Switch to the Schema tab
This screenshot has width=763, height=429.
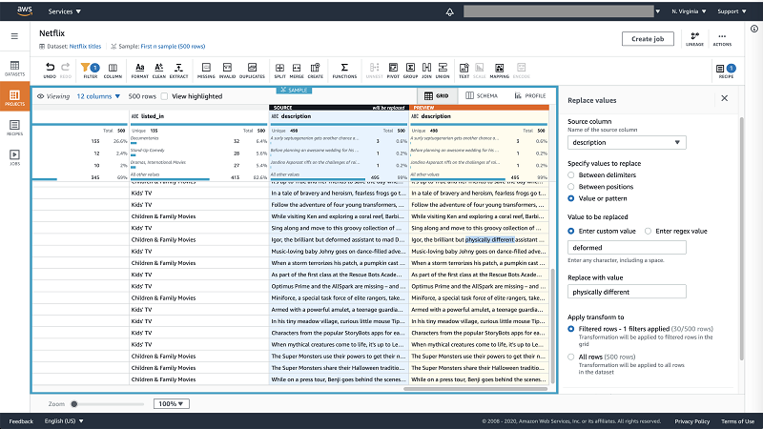pyautogui.click(x=482, y=96)
